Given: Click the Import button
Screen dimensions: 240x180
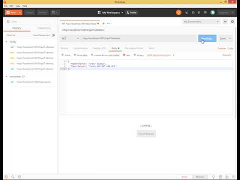Looking at the screenshot, I should pos(29,12).
